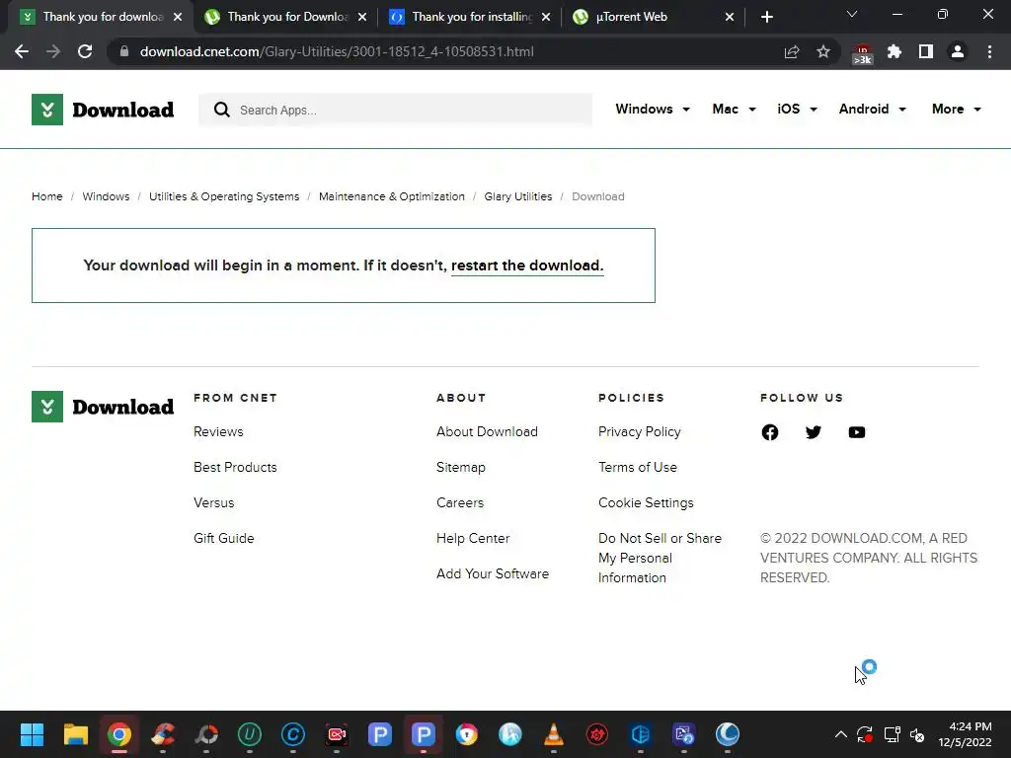Click the address bar URL
The width and height of the screenshot is (1011, 758).
(x=337, y=51)
